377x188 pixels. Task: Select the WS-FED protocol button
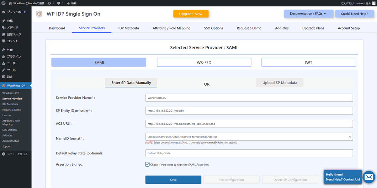pos(204,63)
